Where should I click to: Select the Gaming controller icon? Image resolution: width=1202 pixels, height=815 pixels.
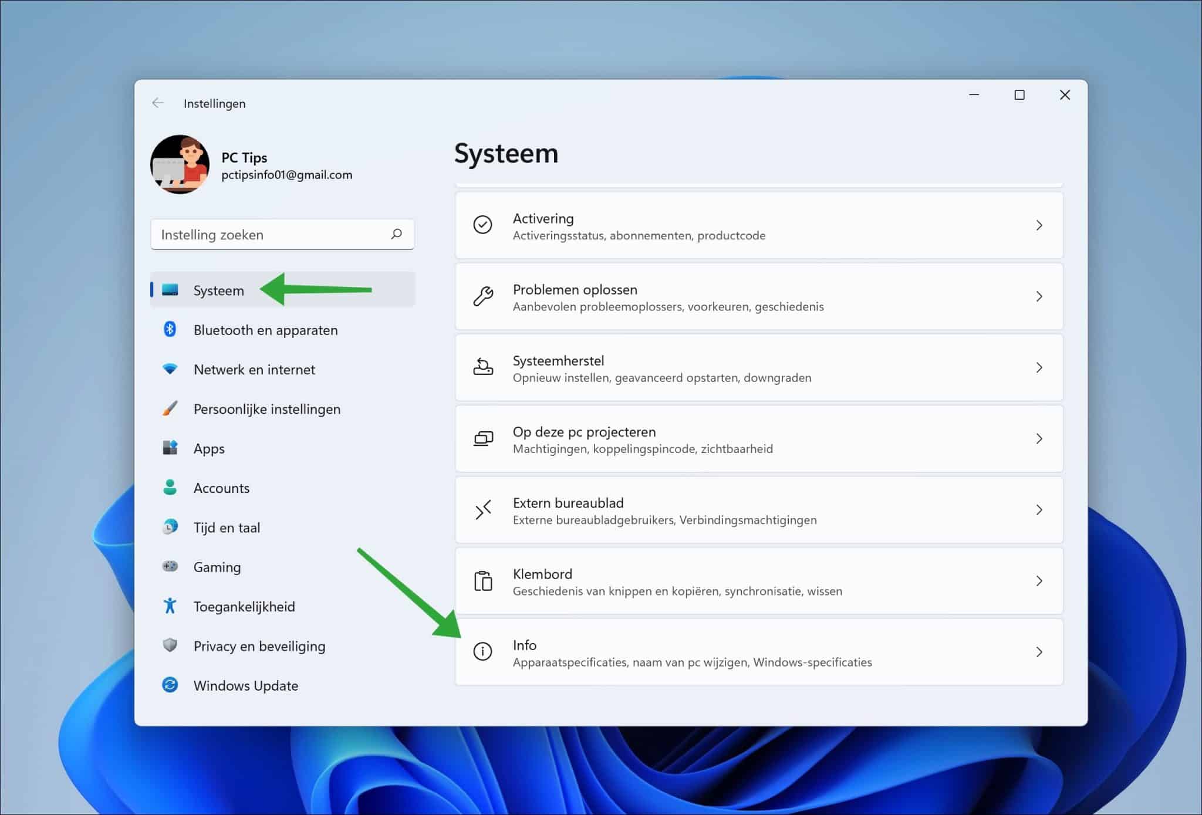click(x=171, y=567)
